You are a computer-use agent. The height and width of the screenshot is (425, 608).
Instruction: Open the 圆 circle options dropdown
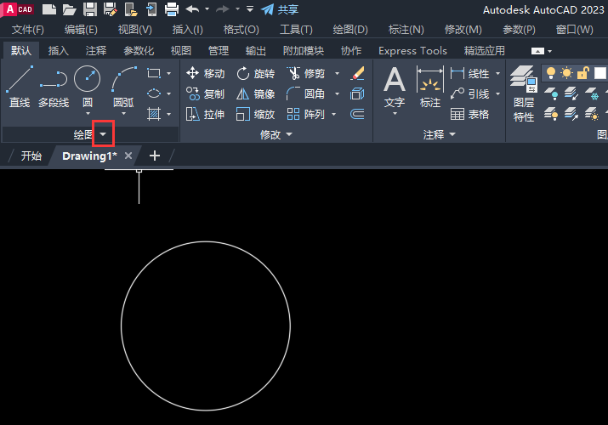[x=88, y=114]
